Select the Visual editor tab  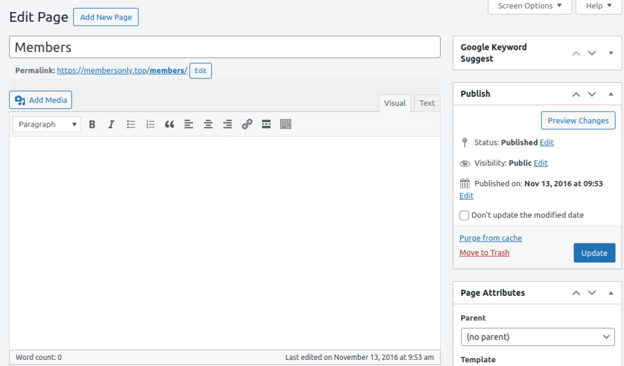[x=394, y=103]
